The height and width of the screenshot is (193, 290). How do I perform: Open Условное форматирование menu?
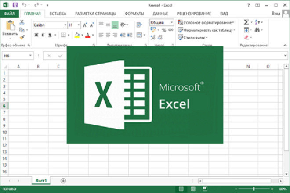206,22
